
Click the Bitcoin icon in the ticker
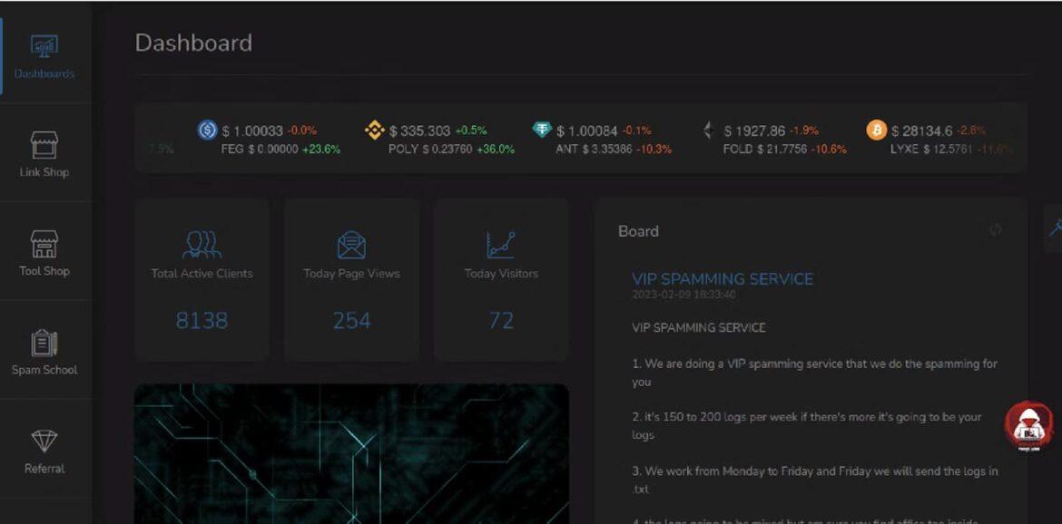[876, 131]
